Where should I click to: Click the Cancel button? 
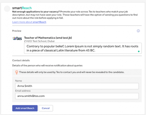pos(46,108)
